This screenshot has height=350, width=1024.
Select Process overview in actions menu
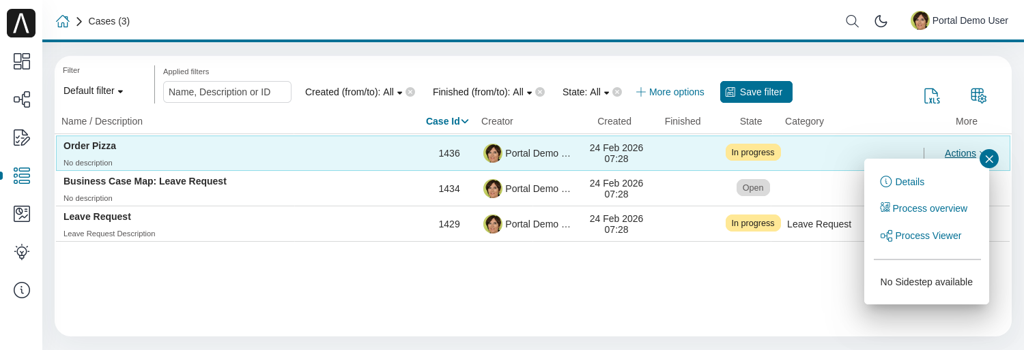pyautogui.click(x=924, y=208)
